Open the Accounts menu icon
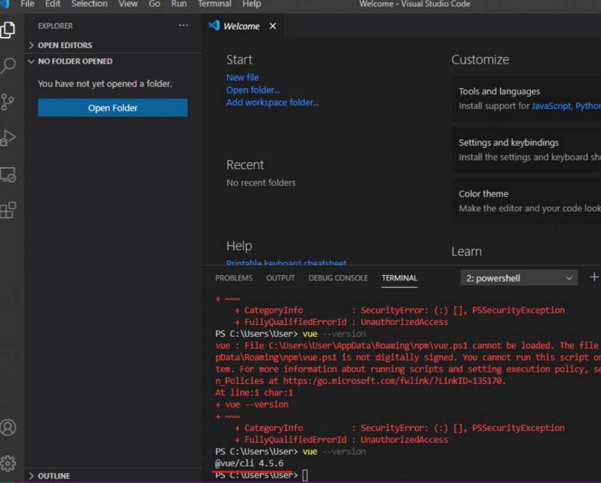601x483 pixels. (x=8, y=427)
